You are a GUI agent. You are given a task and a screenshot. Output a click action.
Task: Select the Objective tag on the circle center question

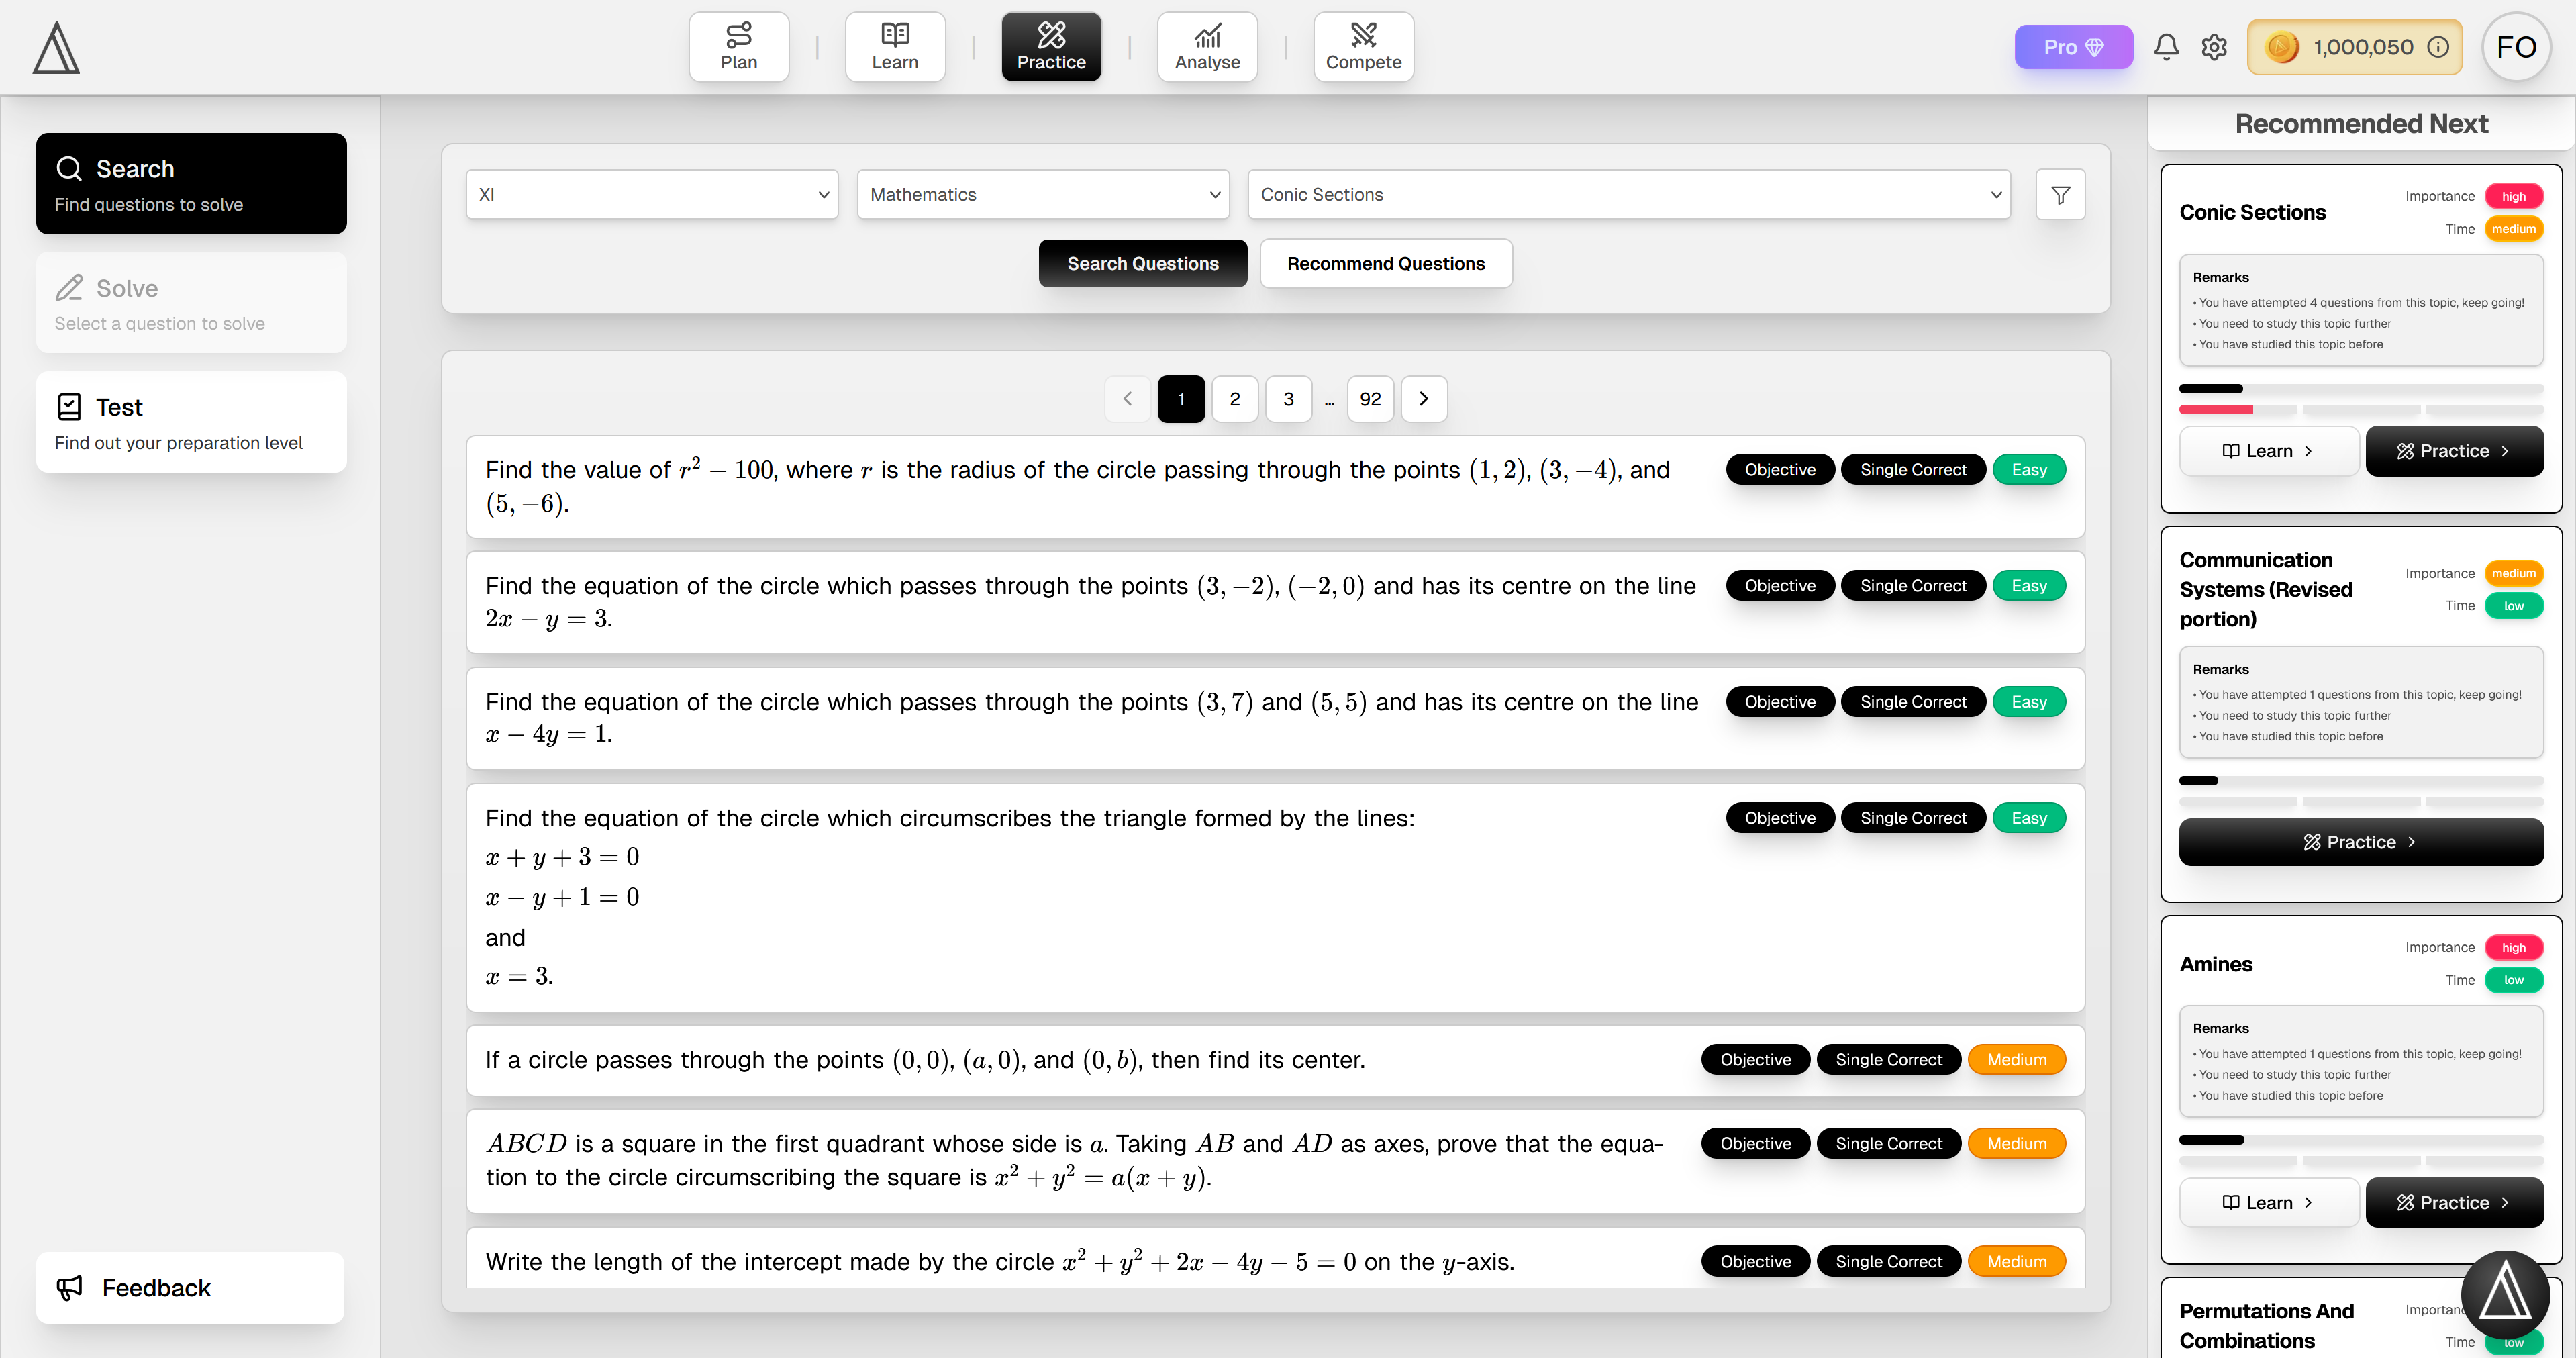(1755, 1059)
